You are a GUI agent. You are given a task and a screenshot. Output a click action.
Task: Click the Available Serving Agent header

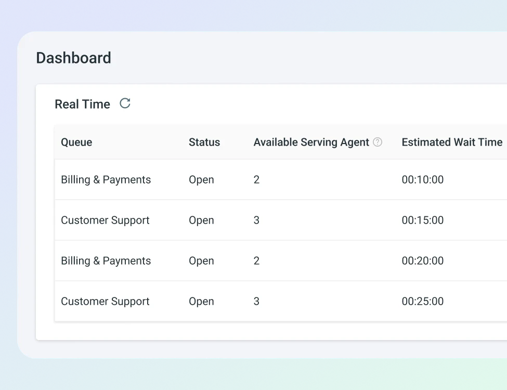coord(310,142)
